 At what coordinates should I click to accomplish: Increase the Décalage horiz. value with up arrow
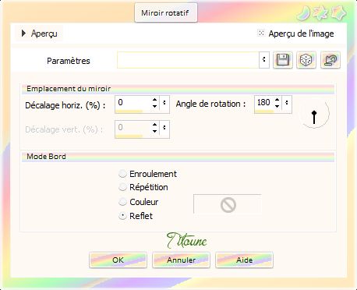pyautogui.click(x=154, y=100)
